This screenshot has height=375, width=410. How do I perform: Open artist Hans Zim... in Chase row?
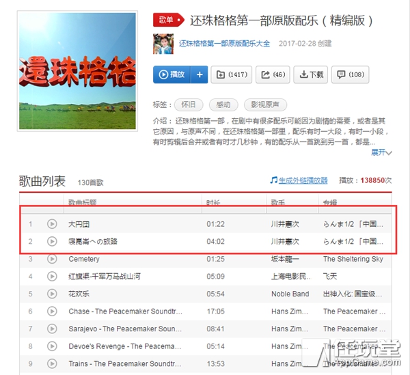coord(290,311)
